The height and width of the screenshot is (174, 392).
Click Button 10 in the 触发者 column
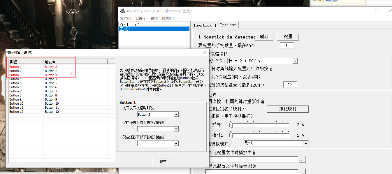tap(52, 103)
